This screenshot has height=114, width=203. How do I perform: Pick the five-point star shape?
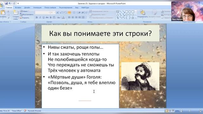(x=133, y=18)
